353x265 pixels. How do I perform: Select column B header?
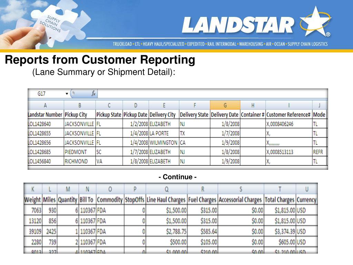80,105
